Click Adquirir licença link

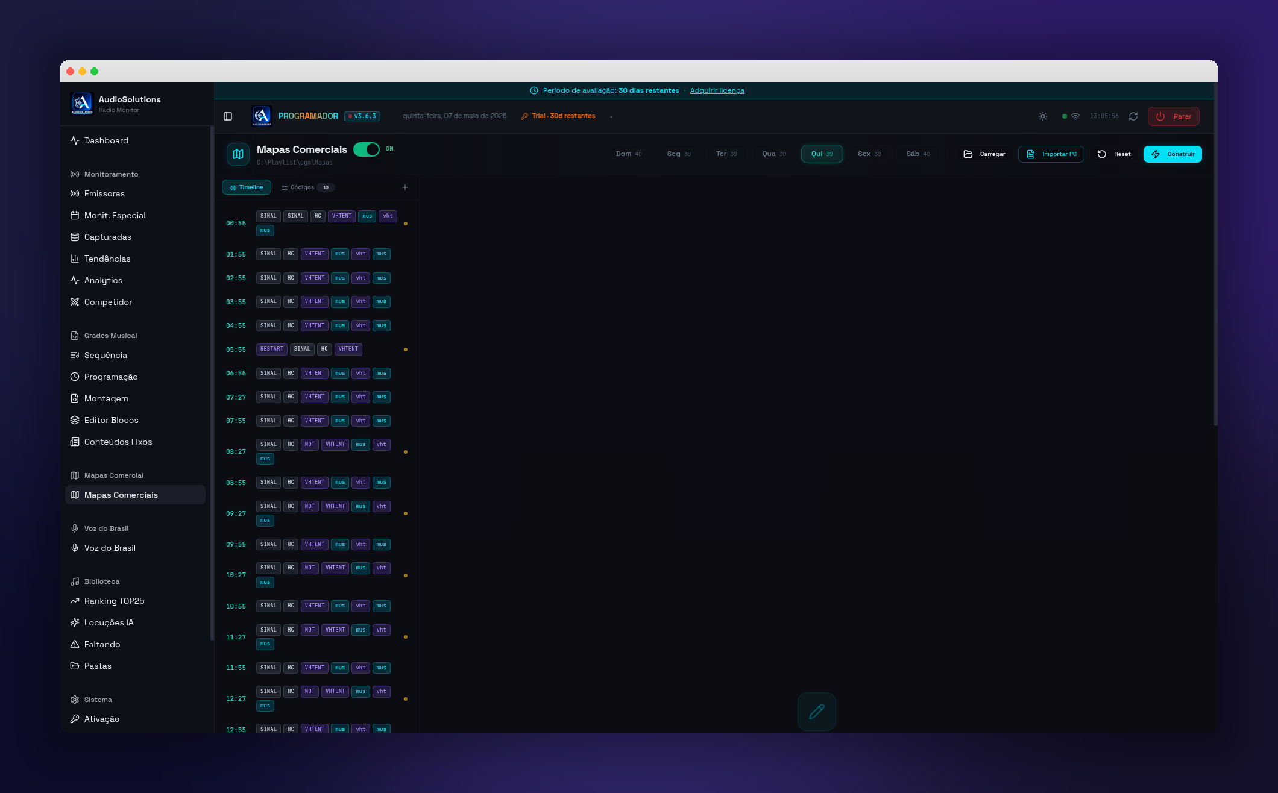pyautogui.click(x=717, y=90)
